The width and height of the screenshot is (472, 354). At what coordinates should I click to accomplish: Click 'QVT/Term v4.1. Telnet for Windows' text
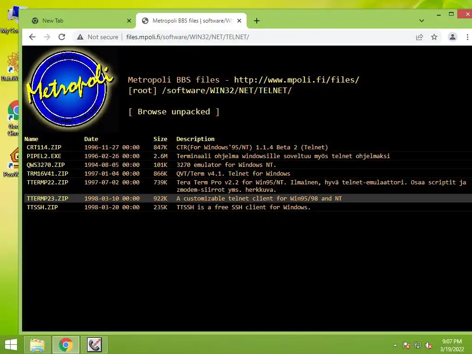click(233, 174)
